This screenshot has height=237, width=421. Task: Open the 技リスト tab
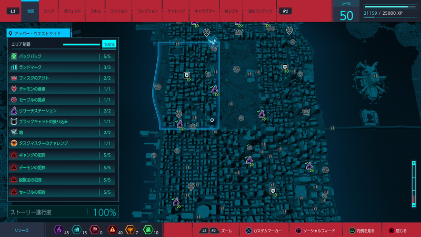(232, 11)
